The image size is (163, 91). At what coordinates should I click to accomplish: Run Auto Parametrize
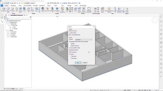[62, 10]
